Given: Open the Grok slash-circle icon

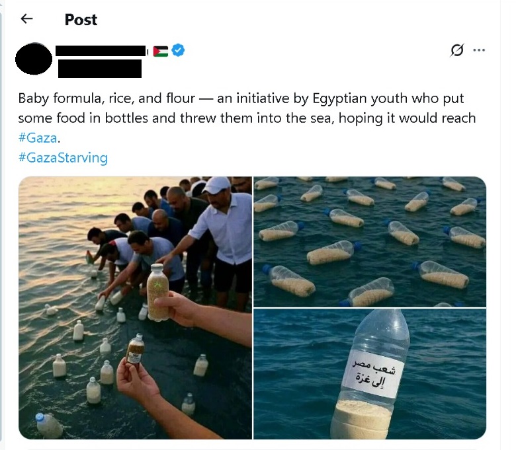Looking at the screenshot, I should (x=456, y=50).
